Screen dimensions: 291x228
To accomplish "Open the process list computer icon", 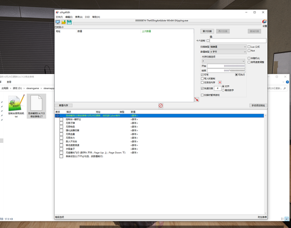I will [x=58, y=22].
